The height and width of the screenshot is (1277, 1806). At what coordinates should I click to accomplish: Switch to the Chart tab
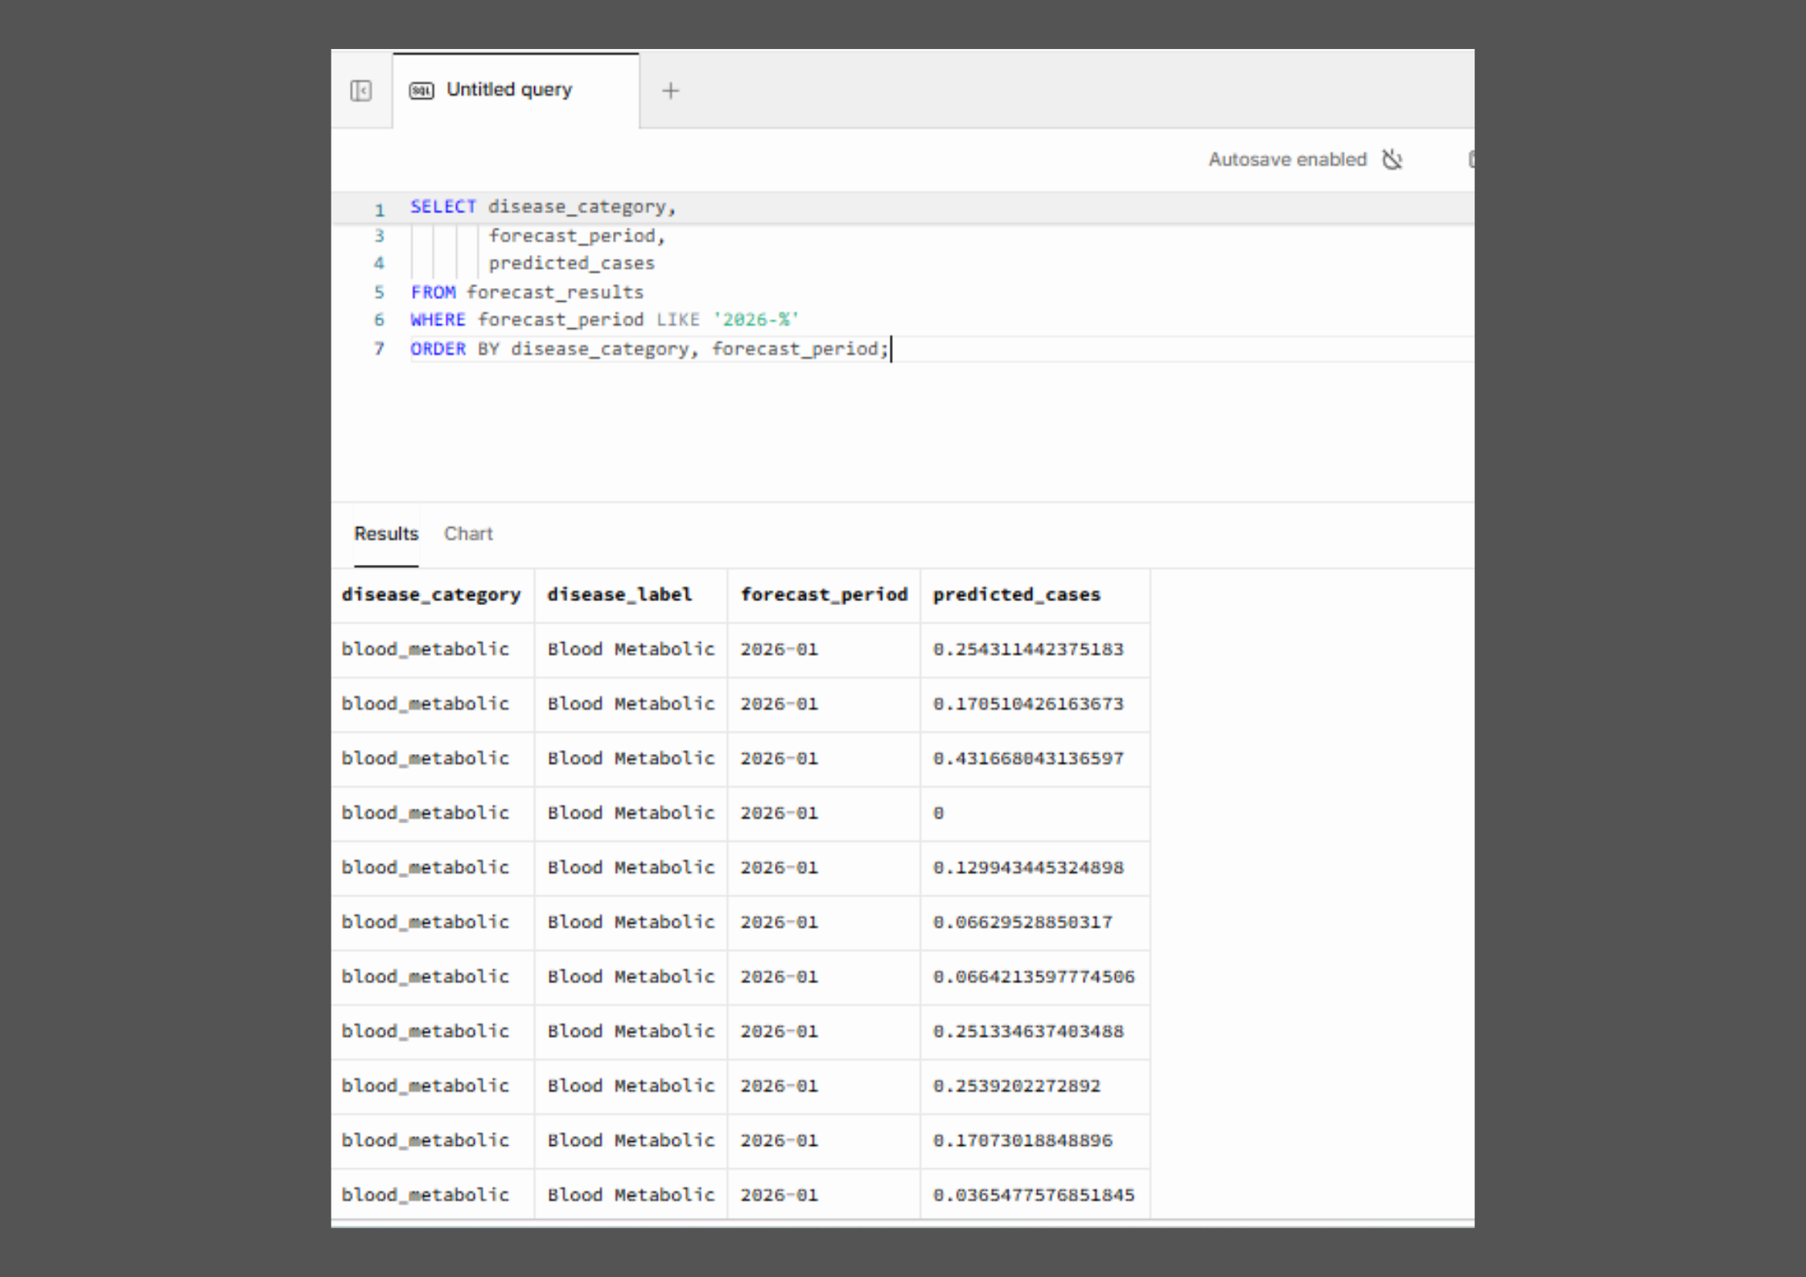coord(468,533)
